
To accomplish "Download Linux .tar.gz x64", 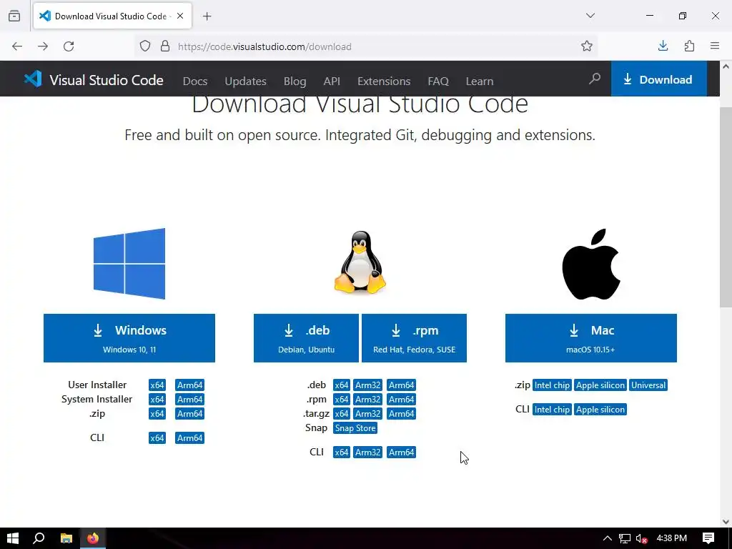I will (x=341, y=414).
